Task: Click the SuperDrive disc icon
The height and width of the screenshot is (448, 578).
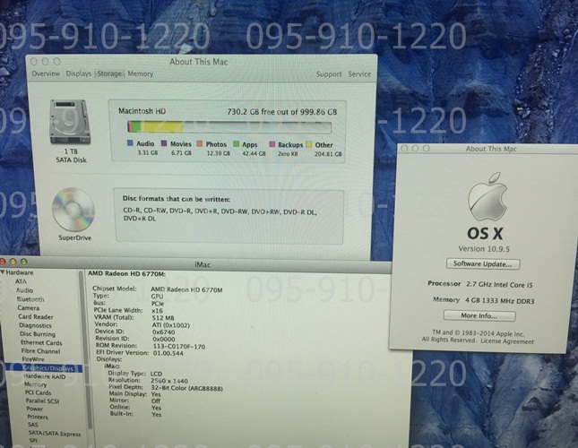Action: point(73,211)
